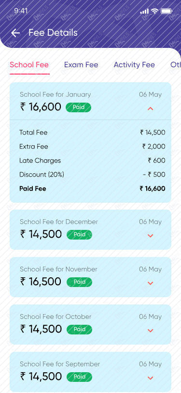Image resolution: width=181 pixels, height=393 pixels.
Task: Tap the battery icon in status bar
Action: point(167,11)
